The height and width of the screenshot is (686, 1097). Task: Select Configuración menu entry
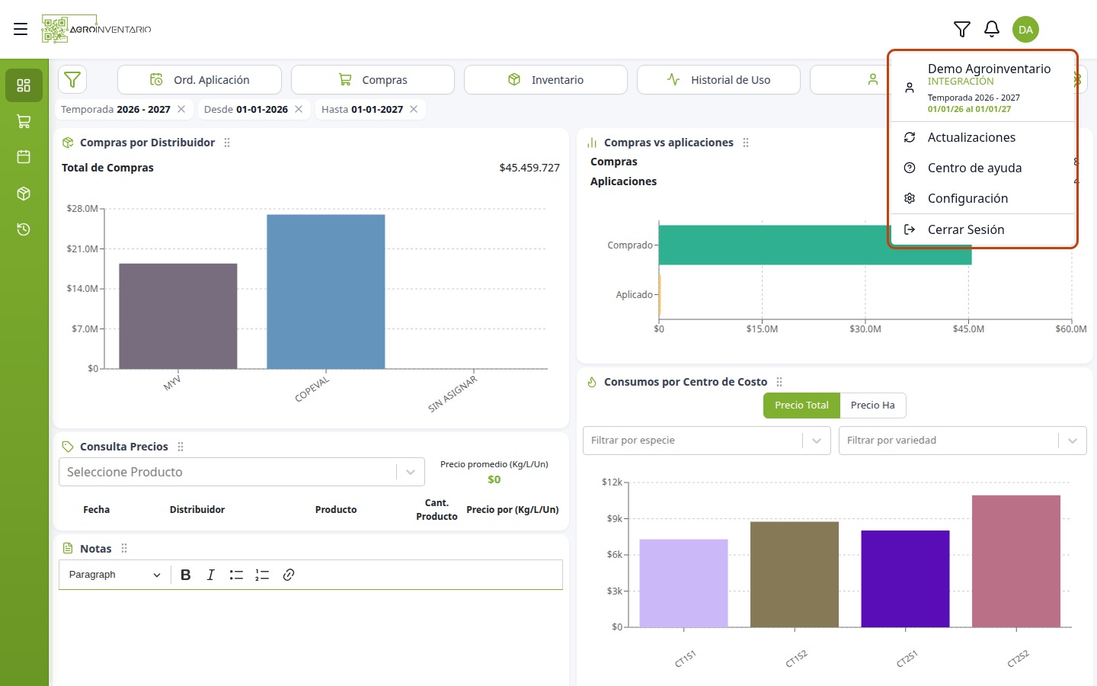click(983, 198)
